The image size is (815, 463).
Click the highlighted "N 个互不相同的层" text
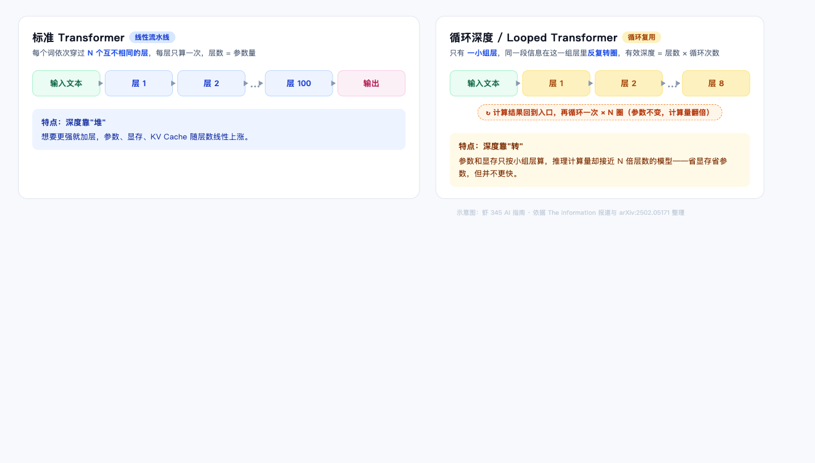point(118,53)
